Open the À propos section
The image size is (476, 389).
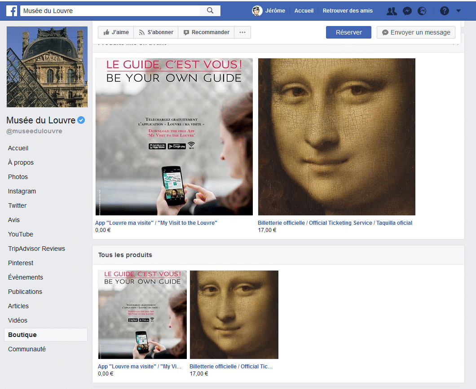point(21,162)
